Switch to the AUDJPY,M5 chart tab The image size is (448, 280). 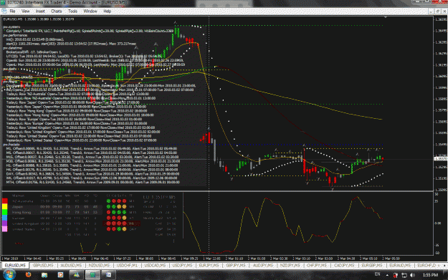click(x=263, y=266)
